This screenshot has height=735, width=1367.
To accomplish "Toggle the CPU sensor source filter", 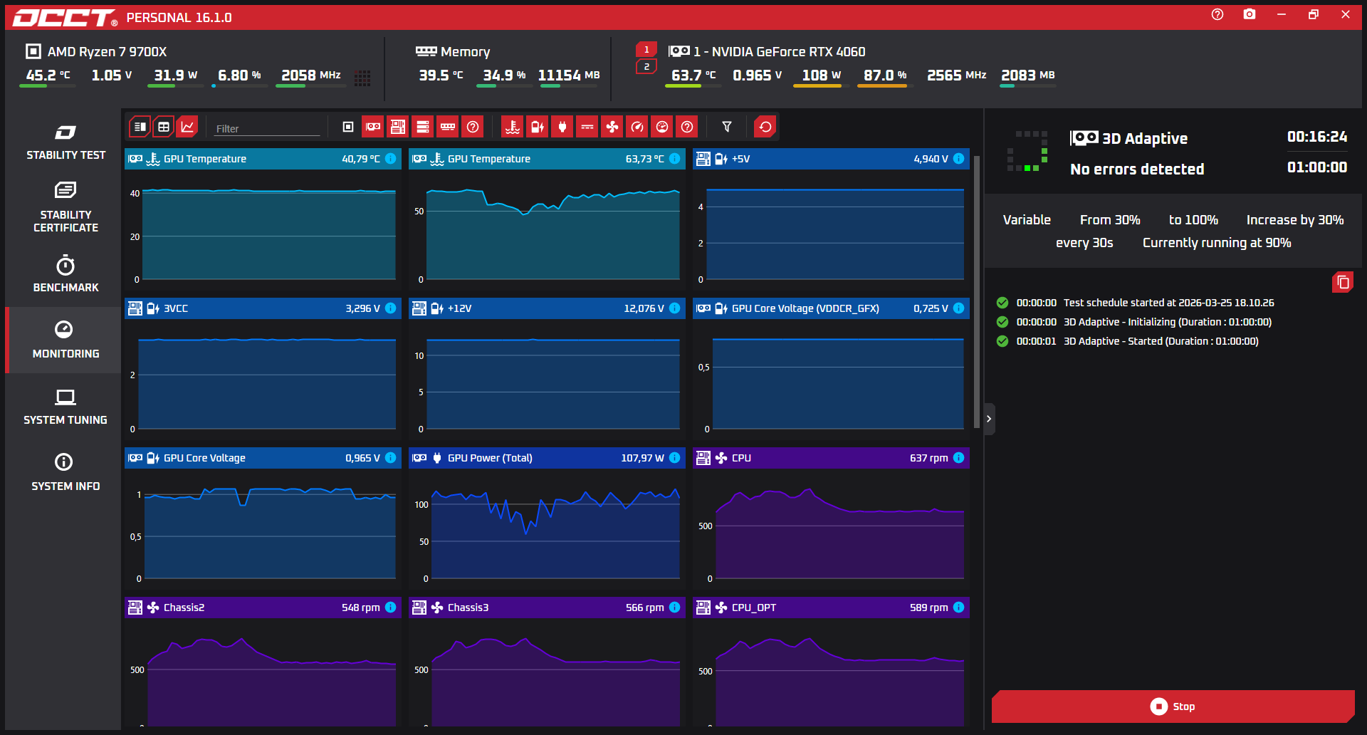I will [x=348, y=127].
